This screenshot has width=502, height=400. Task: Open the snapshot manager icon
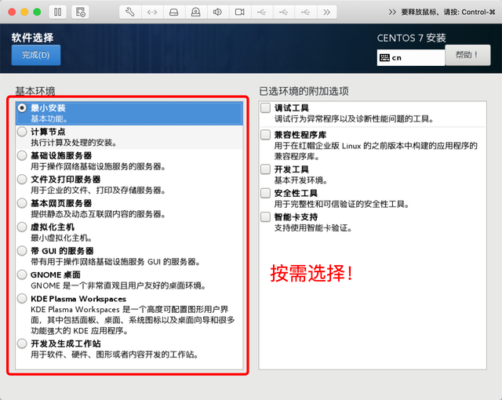80,13
